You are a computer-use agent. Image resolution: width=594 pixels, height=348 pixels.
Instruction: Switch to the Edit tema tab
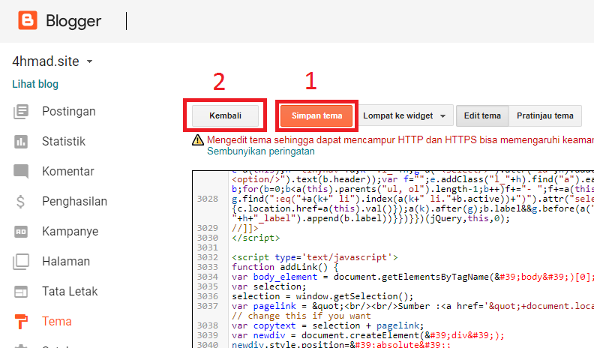[x=482, y=115]
